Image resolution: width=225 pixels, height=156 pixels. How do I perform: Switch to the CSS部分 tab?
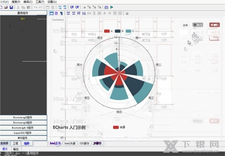pos(84,143)
